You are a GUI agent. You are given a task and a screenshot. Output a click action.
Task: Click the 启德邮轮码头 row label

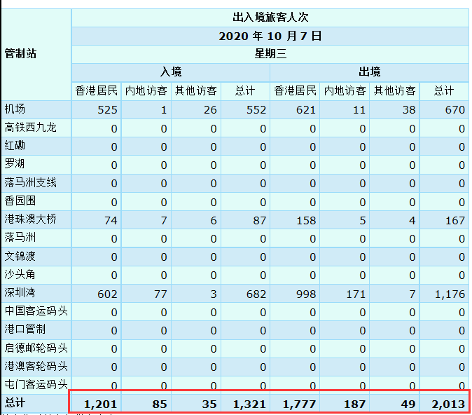pyautogui.click(x=36, y=348)
